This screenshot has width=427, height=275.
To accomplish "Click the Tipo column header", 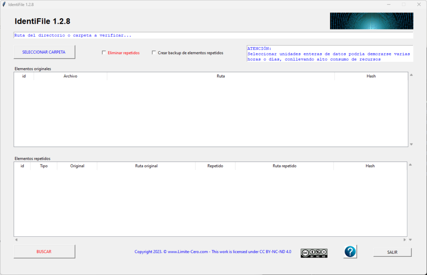I will (44, 166).
